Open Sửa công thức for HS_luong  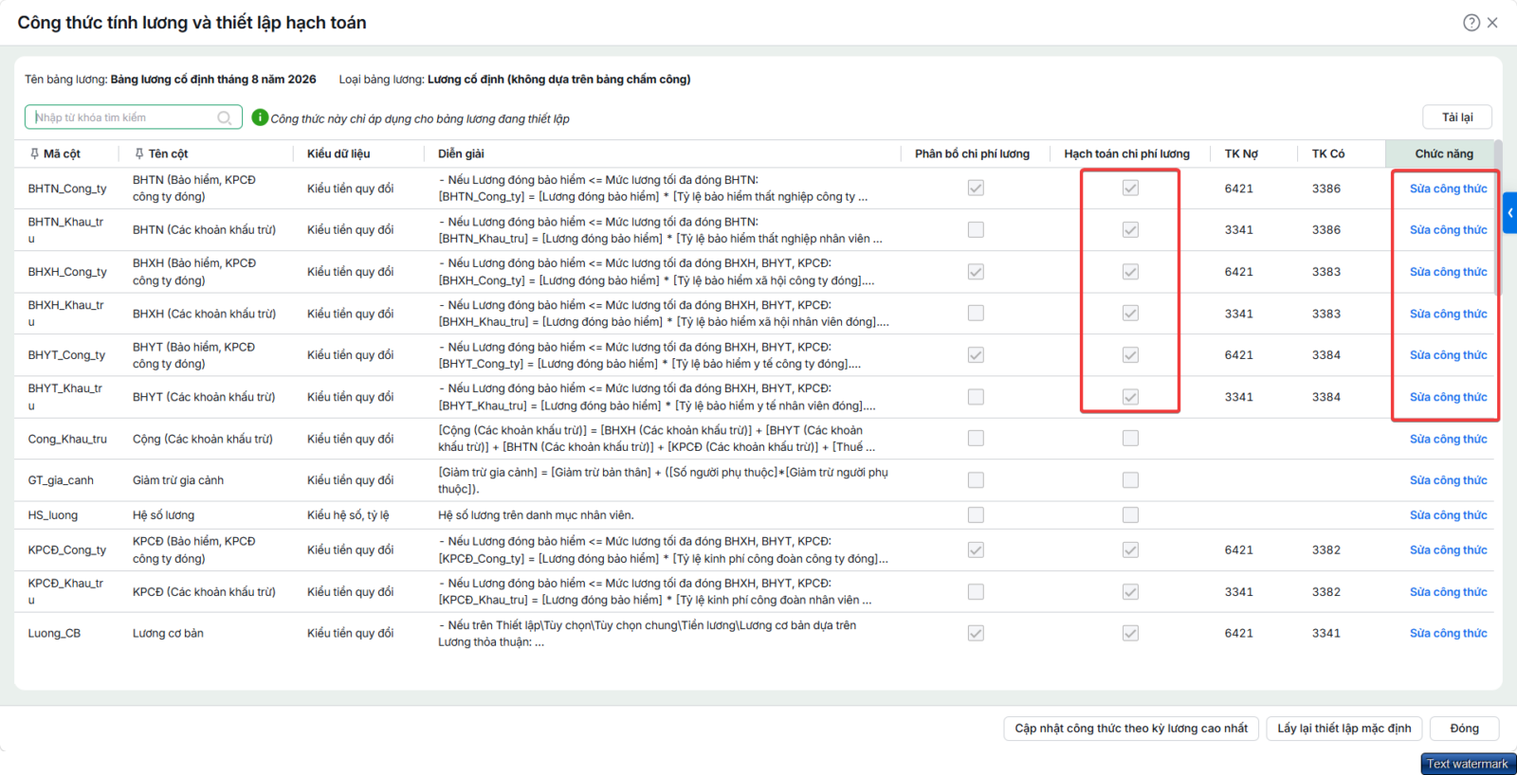[x=1448, y=515]
